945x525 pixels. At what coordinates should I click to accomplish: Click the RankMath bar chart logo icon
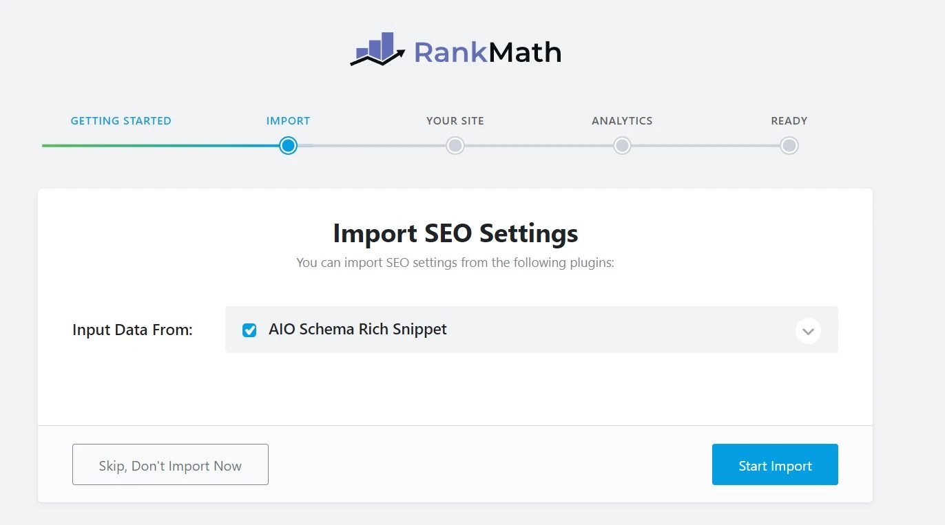coord(377,49)
